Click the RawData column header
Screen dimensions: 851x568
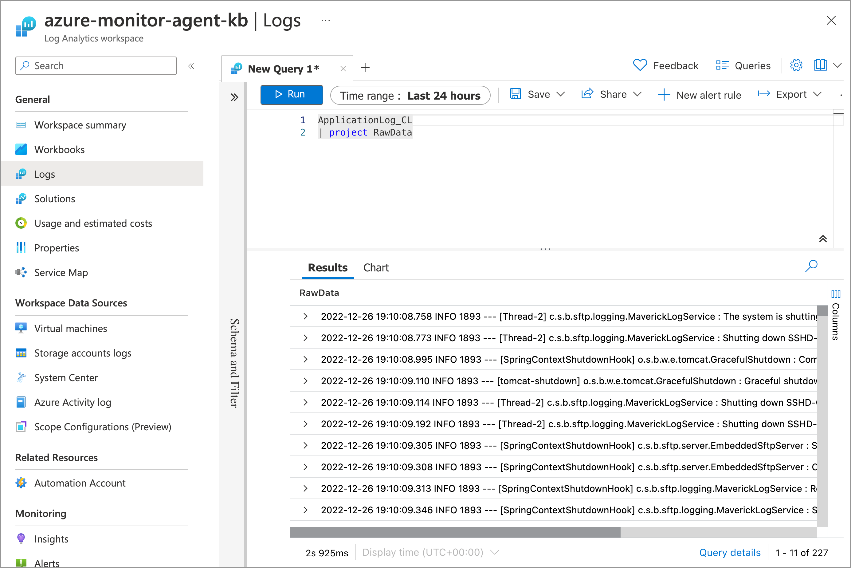pos(319,293)
